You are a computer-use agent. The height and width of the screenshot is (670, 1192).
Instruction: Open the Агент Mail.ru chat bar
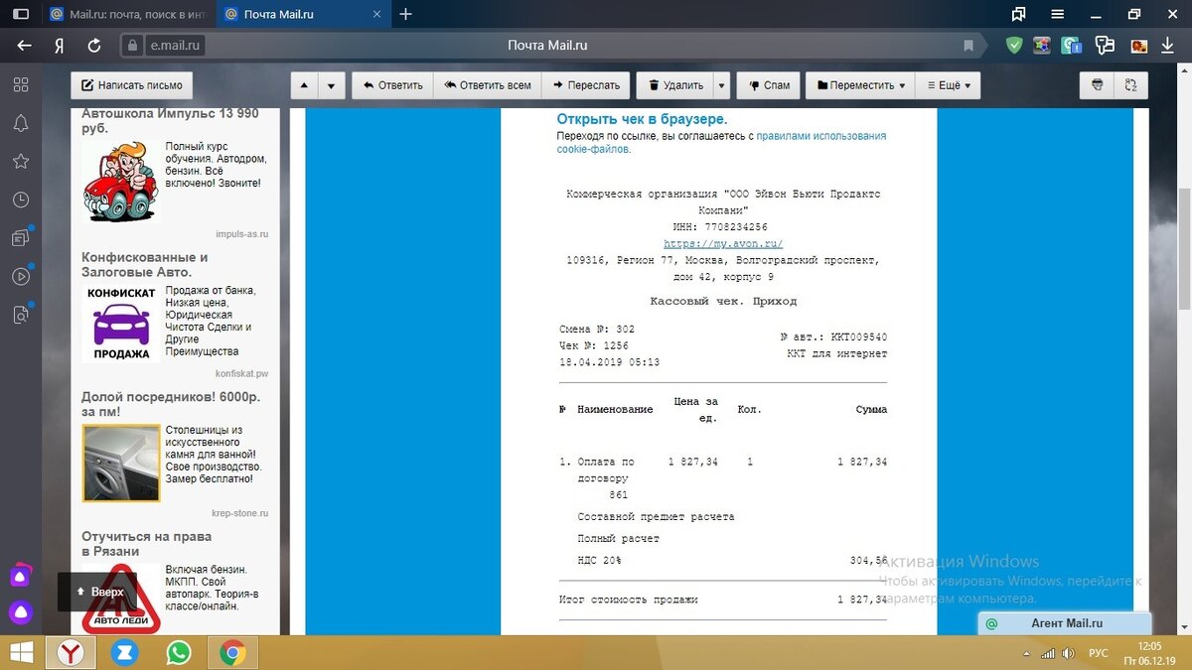1065,623
